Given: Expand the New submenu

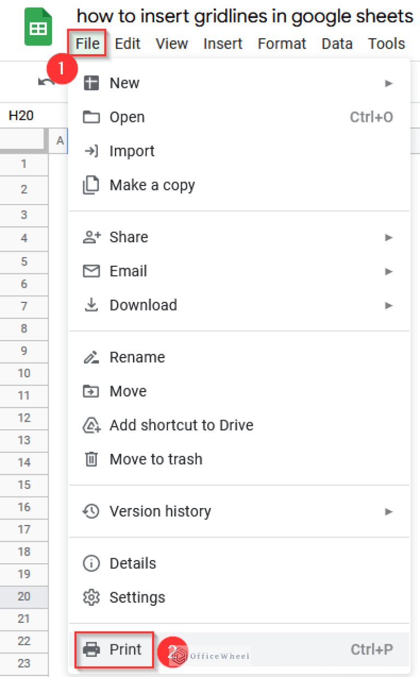Looking at the screenshot, I should pyautogui.click(x=389, y=83).
